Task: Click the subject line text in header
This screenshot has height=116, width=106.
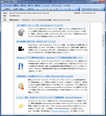Action: (x=40, y=20)
